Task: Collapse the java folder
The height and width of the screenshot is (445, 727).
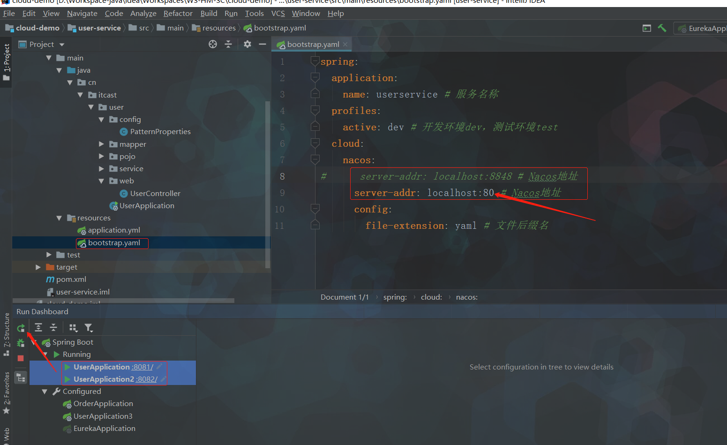Action: pyautogui.click(x=59, y=70)
